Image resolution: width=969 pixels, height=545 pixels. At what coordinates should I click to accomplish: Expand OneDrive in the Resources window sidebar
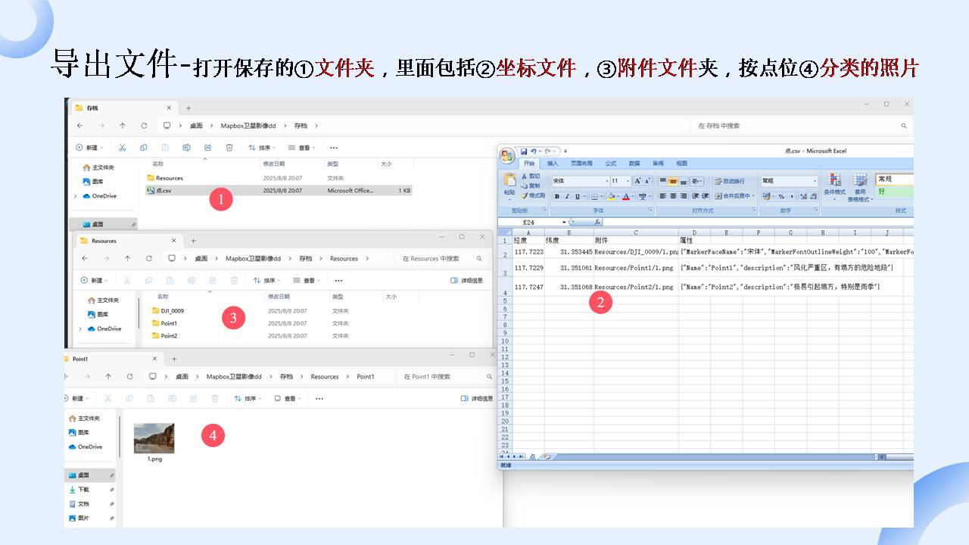(80, 329)
